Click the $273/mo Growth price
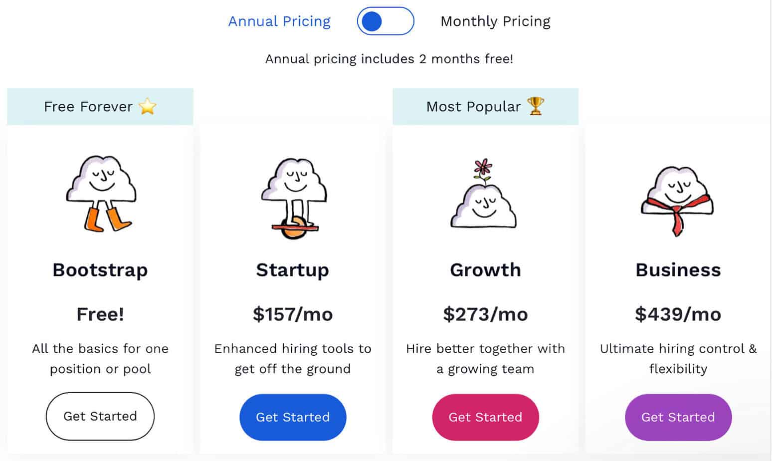Viewport: 772px width, 461px height. click(485, 314)
